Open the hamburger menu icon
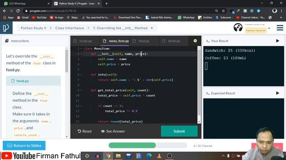 tap(280, 28)
